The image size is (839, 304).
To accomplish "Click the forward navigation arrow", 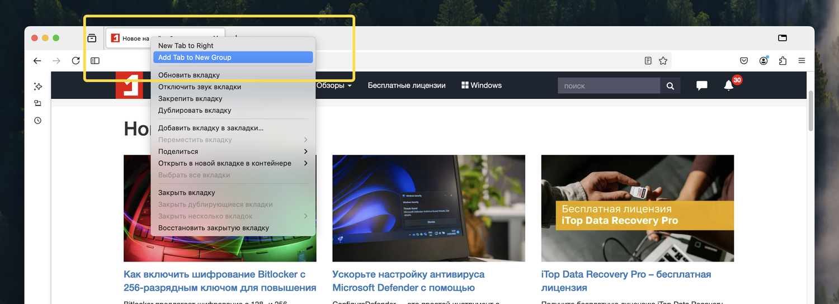I will (56, 61).
